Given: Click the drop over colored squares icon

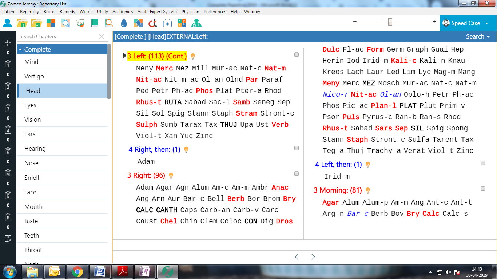Looking at the screenshot, I should point(138,23).
